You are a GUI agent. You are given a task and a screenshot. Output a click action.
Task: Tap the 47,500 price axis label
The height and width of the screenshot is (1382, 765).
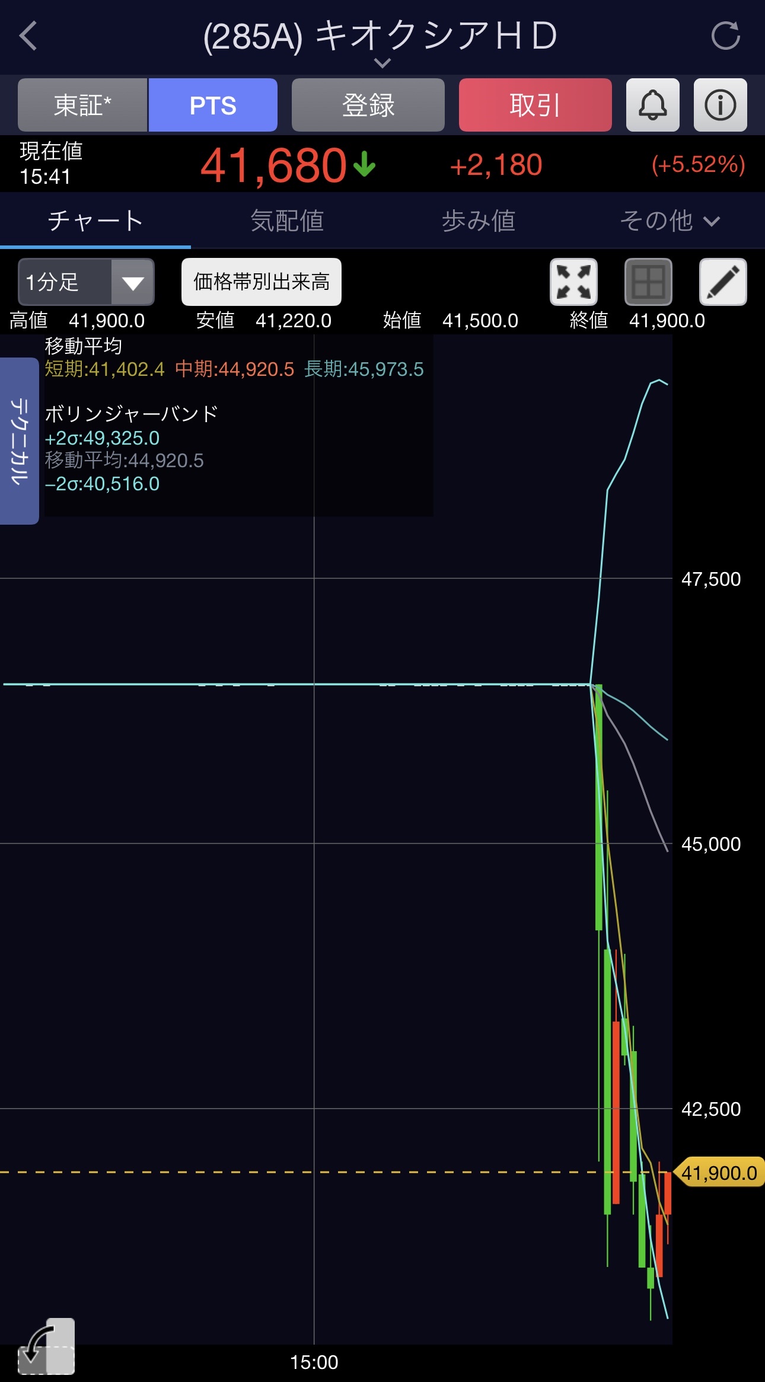pos(711,579)
